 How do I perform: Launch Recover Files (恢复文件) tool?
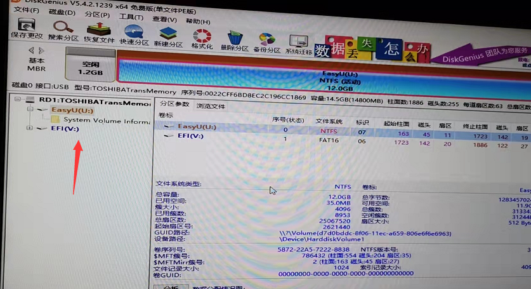(99, 33)
